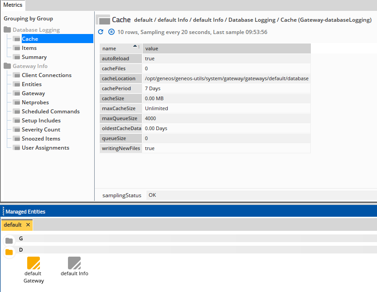Open Netprobes dataview
Screen dimensions: 377x292
(35, 102)
